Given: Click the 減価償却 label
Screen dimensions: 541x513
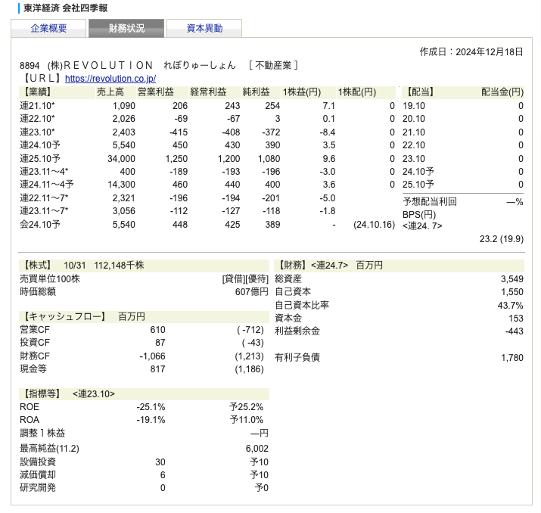Looking at the screenshot, I should pos(38,475).
